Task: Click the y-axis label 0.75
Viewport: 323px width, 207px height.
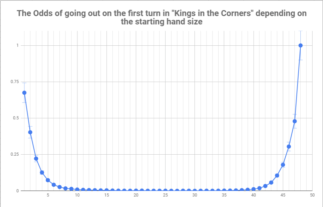Action: pos(15,82)
